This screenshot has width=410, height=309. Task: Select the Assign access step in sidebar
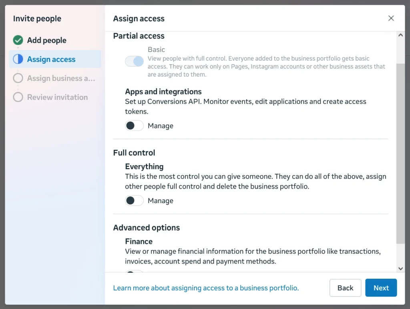click(51, 59)
